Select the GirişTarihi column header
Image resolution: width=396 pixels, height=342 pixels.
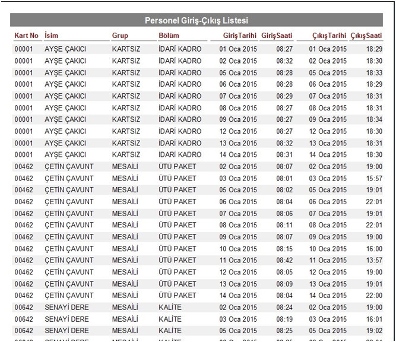tap(237, 36)
